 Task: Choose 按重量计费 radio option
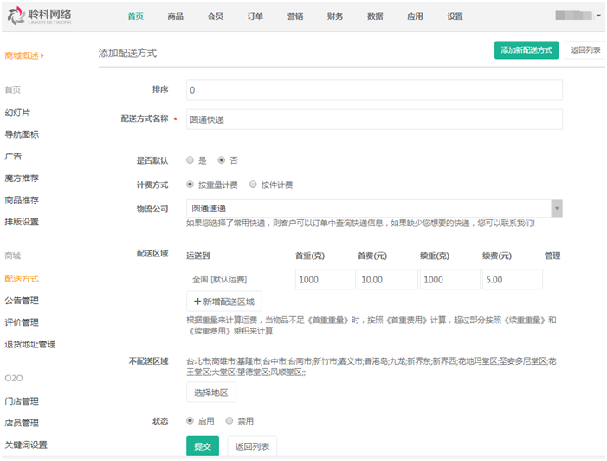click(190, 185)
